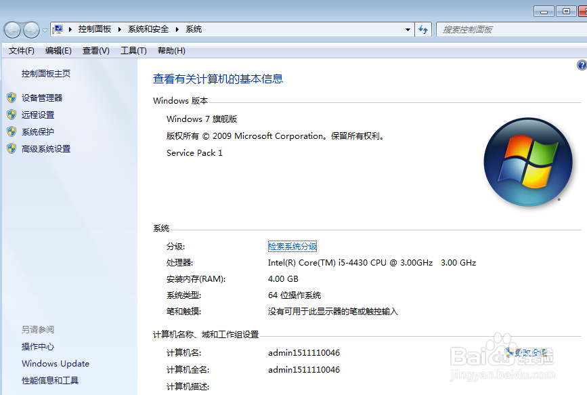Click the shield icon beside 设备管理器
587x395 pixels.
pyautogui.click(x=12, y=98)
